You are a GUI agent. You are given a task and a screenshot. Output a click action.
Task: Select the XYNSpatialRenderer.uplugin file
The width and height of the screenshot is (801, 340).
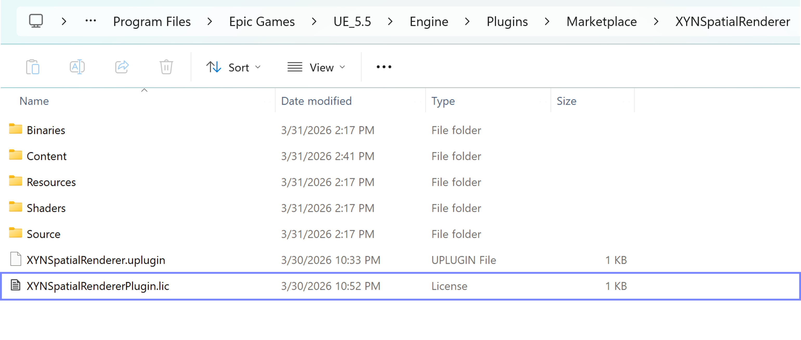[x=96, y=260]
